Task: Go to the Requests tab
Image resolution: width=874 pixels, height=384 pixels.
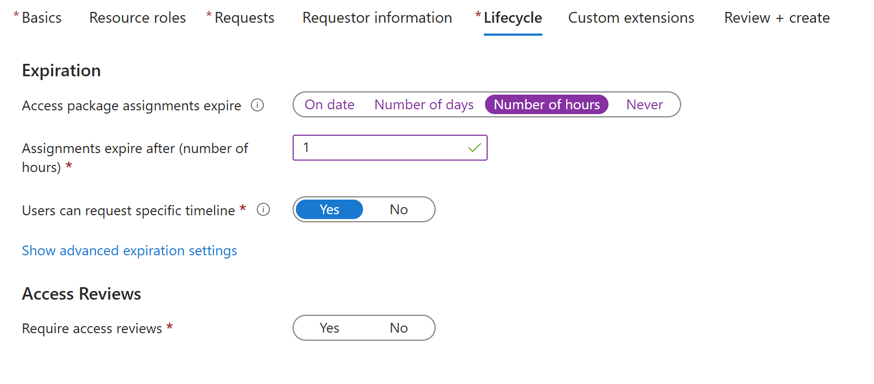Action: (244, 18)
